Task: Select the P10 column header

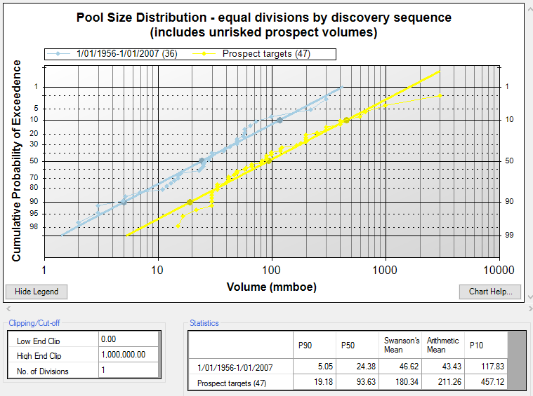Action: [x=486, y=345]
